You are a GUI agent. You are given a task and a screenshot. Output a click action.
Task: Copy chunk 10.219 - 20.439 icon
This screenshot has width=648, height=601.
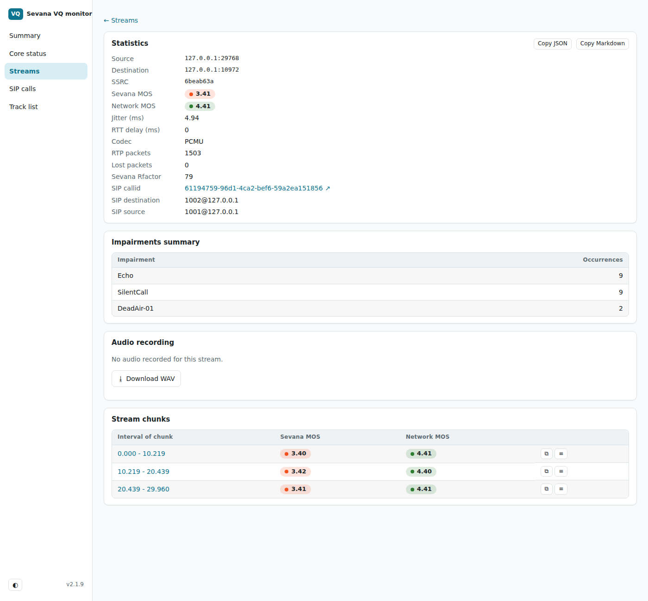click(x=547, y=472)
